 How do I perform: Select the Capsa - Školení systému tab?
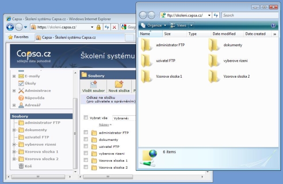(x=80, y=38)
